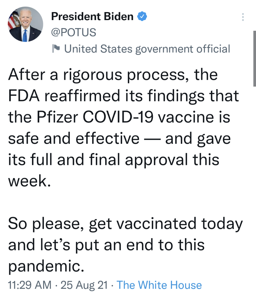
Task: Click the 11:29 AM timestamp
Action: tap(30, 285)
